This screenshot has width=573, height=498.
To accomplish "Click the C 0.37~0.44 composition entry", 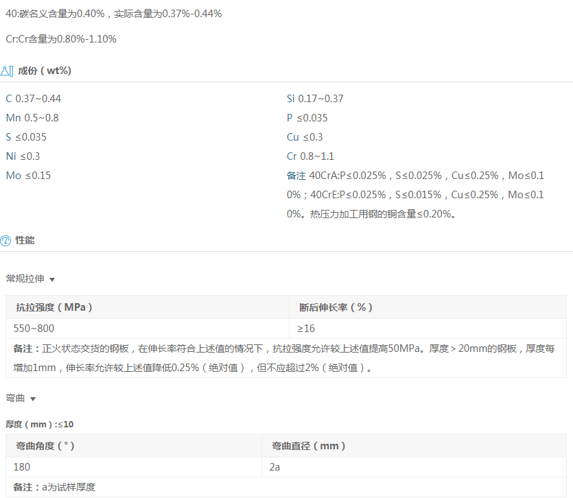I will tap(34, 99).
